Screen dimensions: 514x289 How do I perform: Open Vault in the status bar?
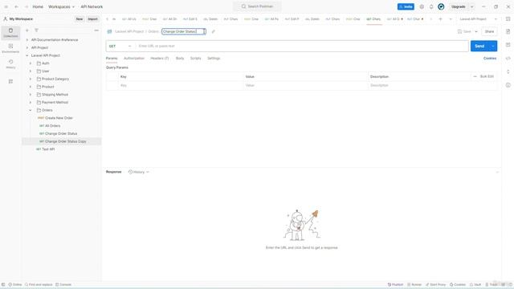point(475,285)
